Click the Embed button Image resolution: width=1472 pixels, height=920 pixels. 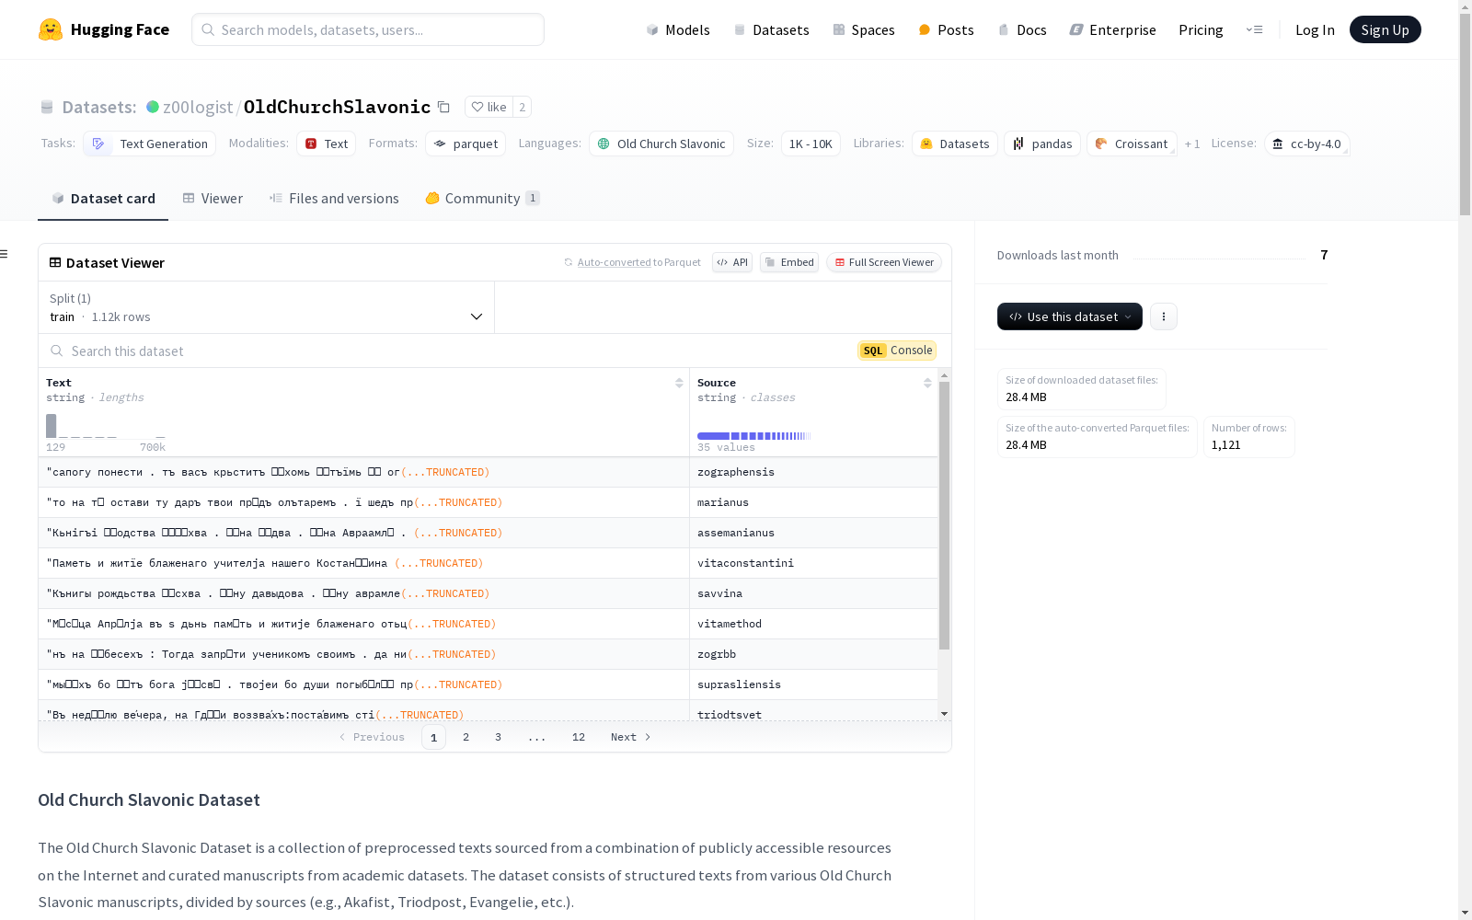point(789,262)
